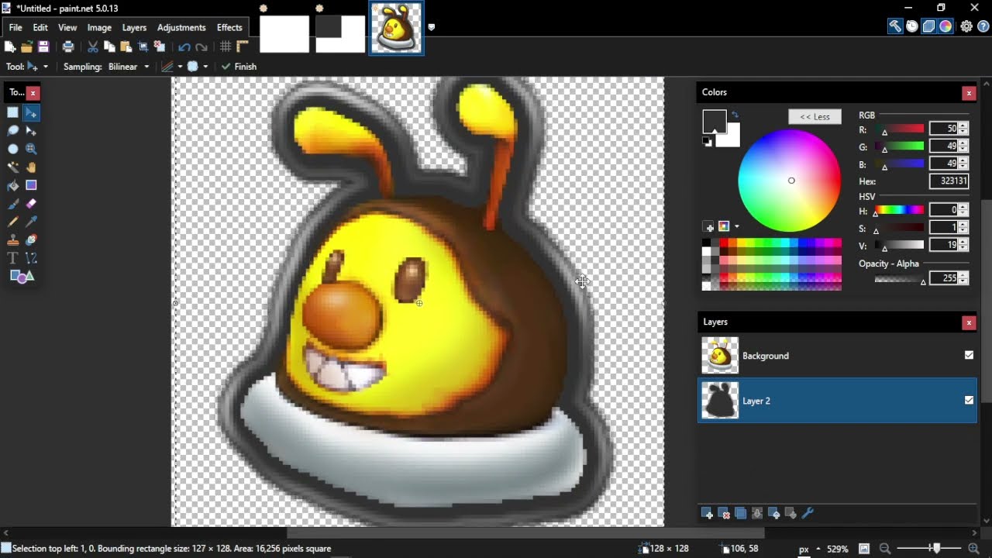The image size is (992, 558).
Task: Select the Text tool
Action: pyautogui.click(x=13, y=258)
